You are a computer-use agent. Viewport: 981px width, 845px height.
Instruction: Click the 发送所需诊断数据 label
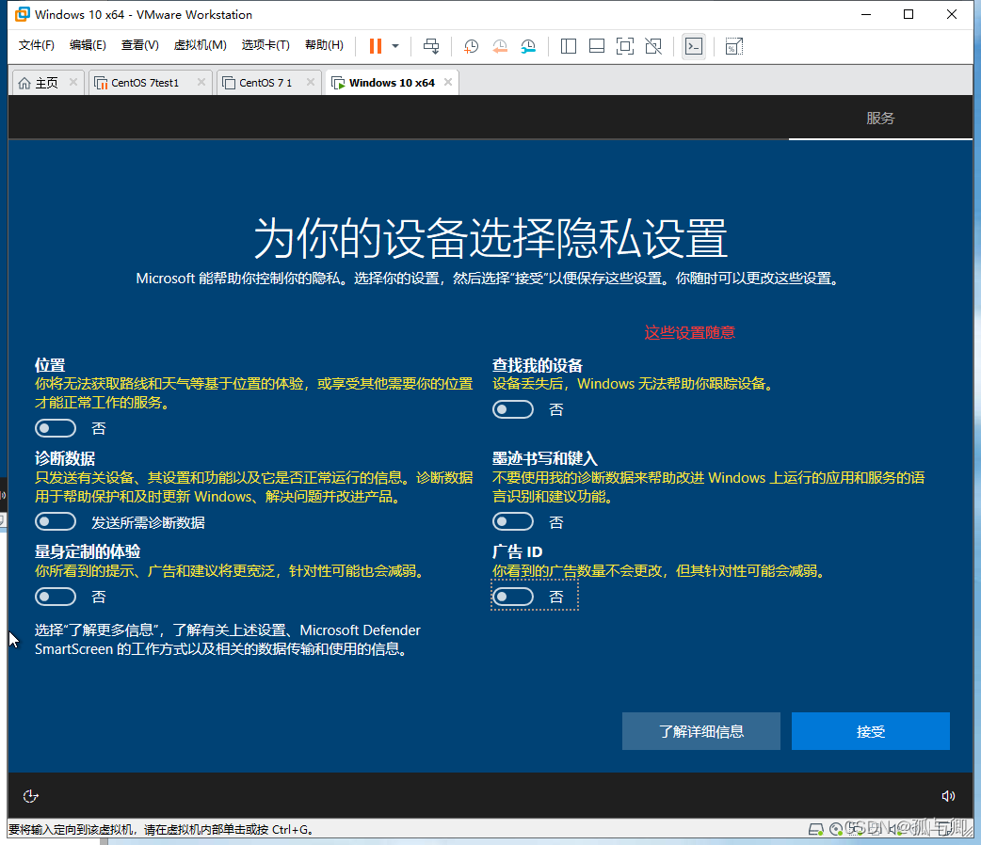point(148,522)
